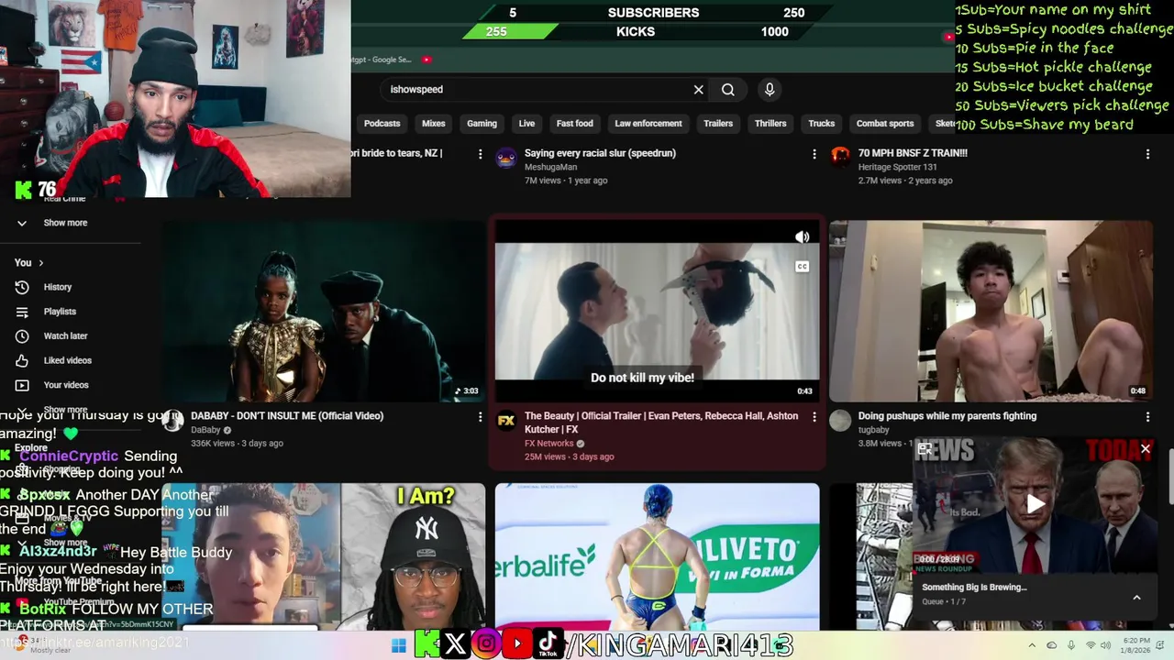Image resolution: width=1174 pixels, height=660 pixels.
Task: Open options for Doing pushups video
Action: [x=1147, y=417]
